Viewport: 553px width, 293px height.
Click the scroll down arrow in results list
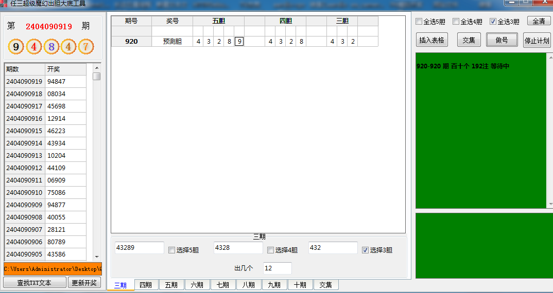(96, 256)
